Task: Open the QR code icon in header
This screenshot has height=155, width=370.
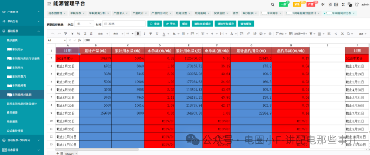Action: pyautogui.click(x=330, y=4)
